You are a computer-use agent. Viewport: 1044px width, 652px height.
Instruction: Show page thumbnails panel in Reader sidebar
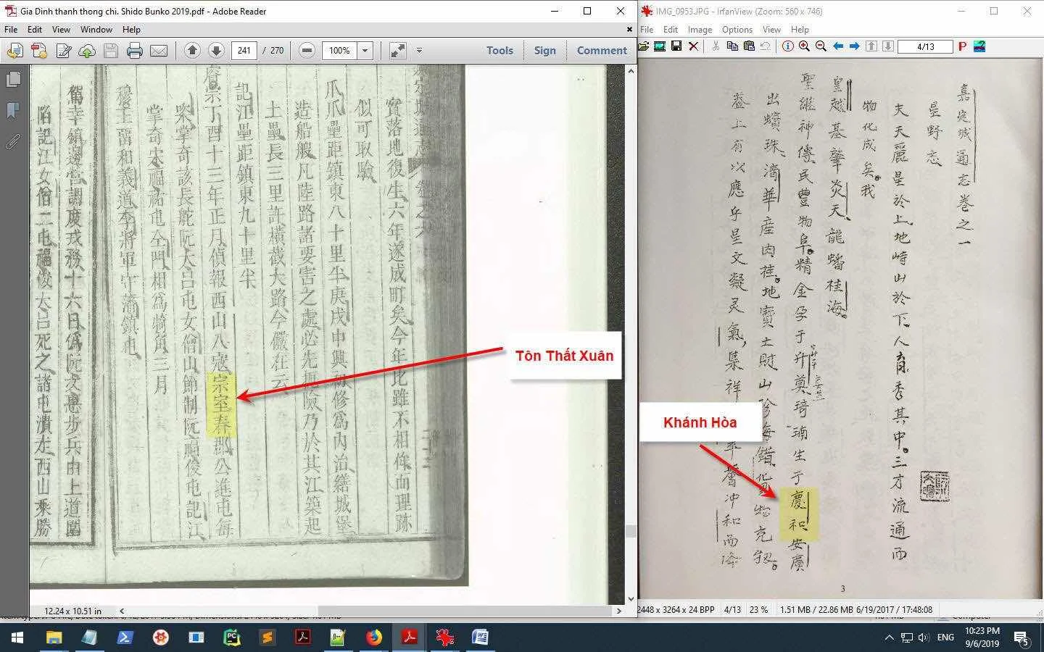click(x=13, y=79)
